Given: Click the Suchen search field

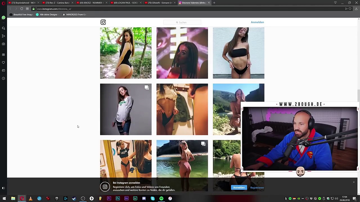Looking at the screenshot, I should point(182,22).
